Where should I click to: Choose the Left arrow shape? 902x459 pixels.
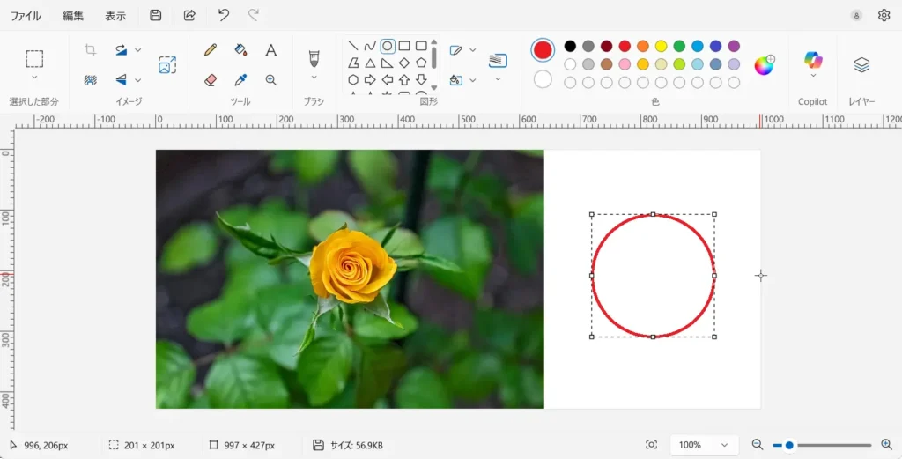(x=388, y=79)
